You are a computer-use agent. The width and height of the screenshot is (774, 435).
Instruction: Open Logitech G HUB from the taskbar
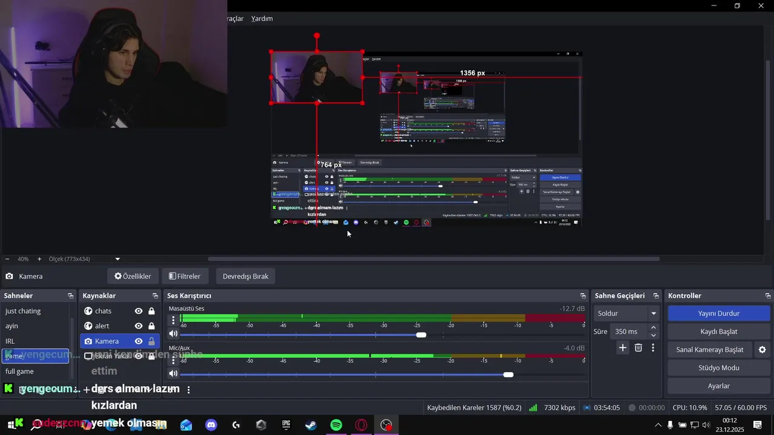pyautogui.click(x=236, y=425)
